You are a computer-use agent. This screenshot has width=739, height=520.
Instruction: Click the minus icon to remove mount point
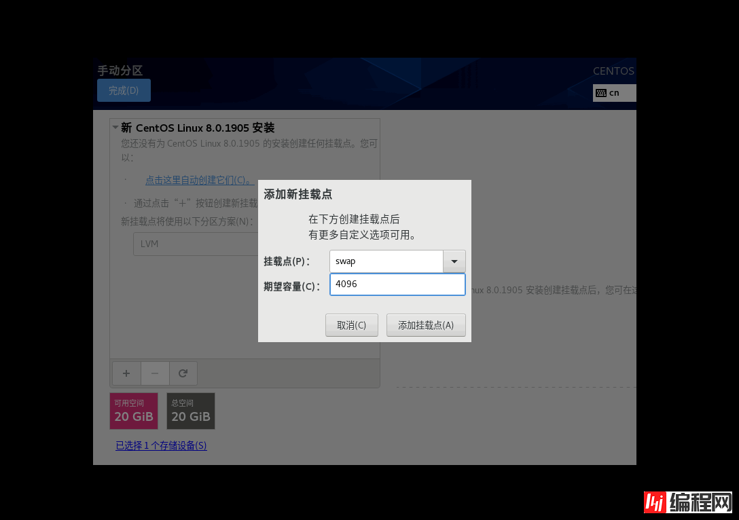(x=155, y=373)
